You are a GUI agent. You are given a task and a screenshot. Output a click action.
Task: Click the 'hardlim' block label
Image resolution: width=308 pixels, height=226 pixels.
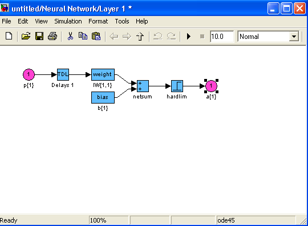point(177,97)
